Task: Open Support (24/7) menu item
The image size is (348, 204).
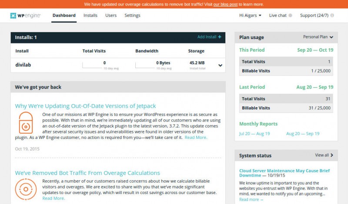Action: (314, 16)
